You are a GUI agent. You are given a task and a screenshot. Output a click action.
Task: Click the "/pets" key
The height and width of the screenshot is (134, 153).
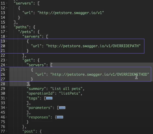pos(25,32)
